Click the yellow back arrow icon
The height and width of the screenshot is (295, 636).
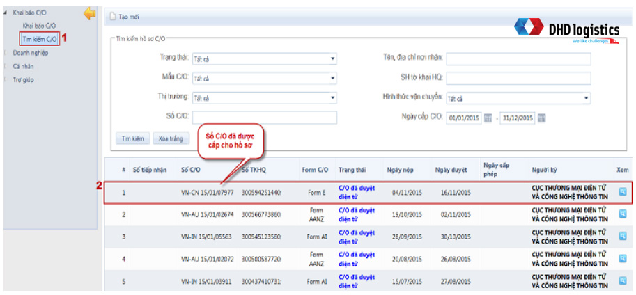tap(88, 13)
